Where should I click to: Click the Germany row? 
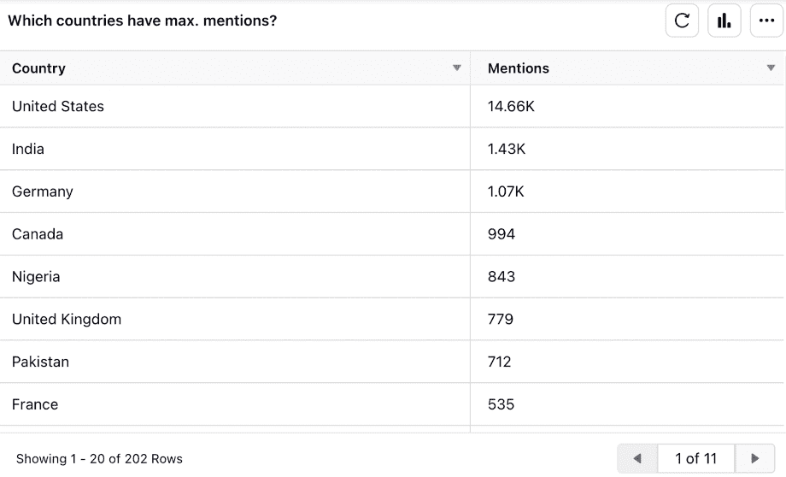43,192
